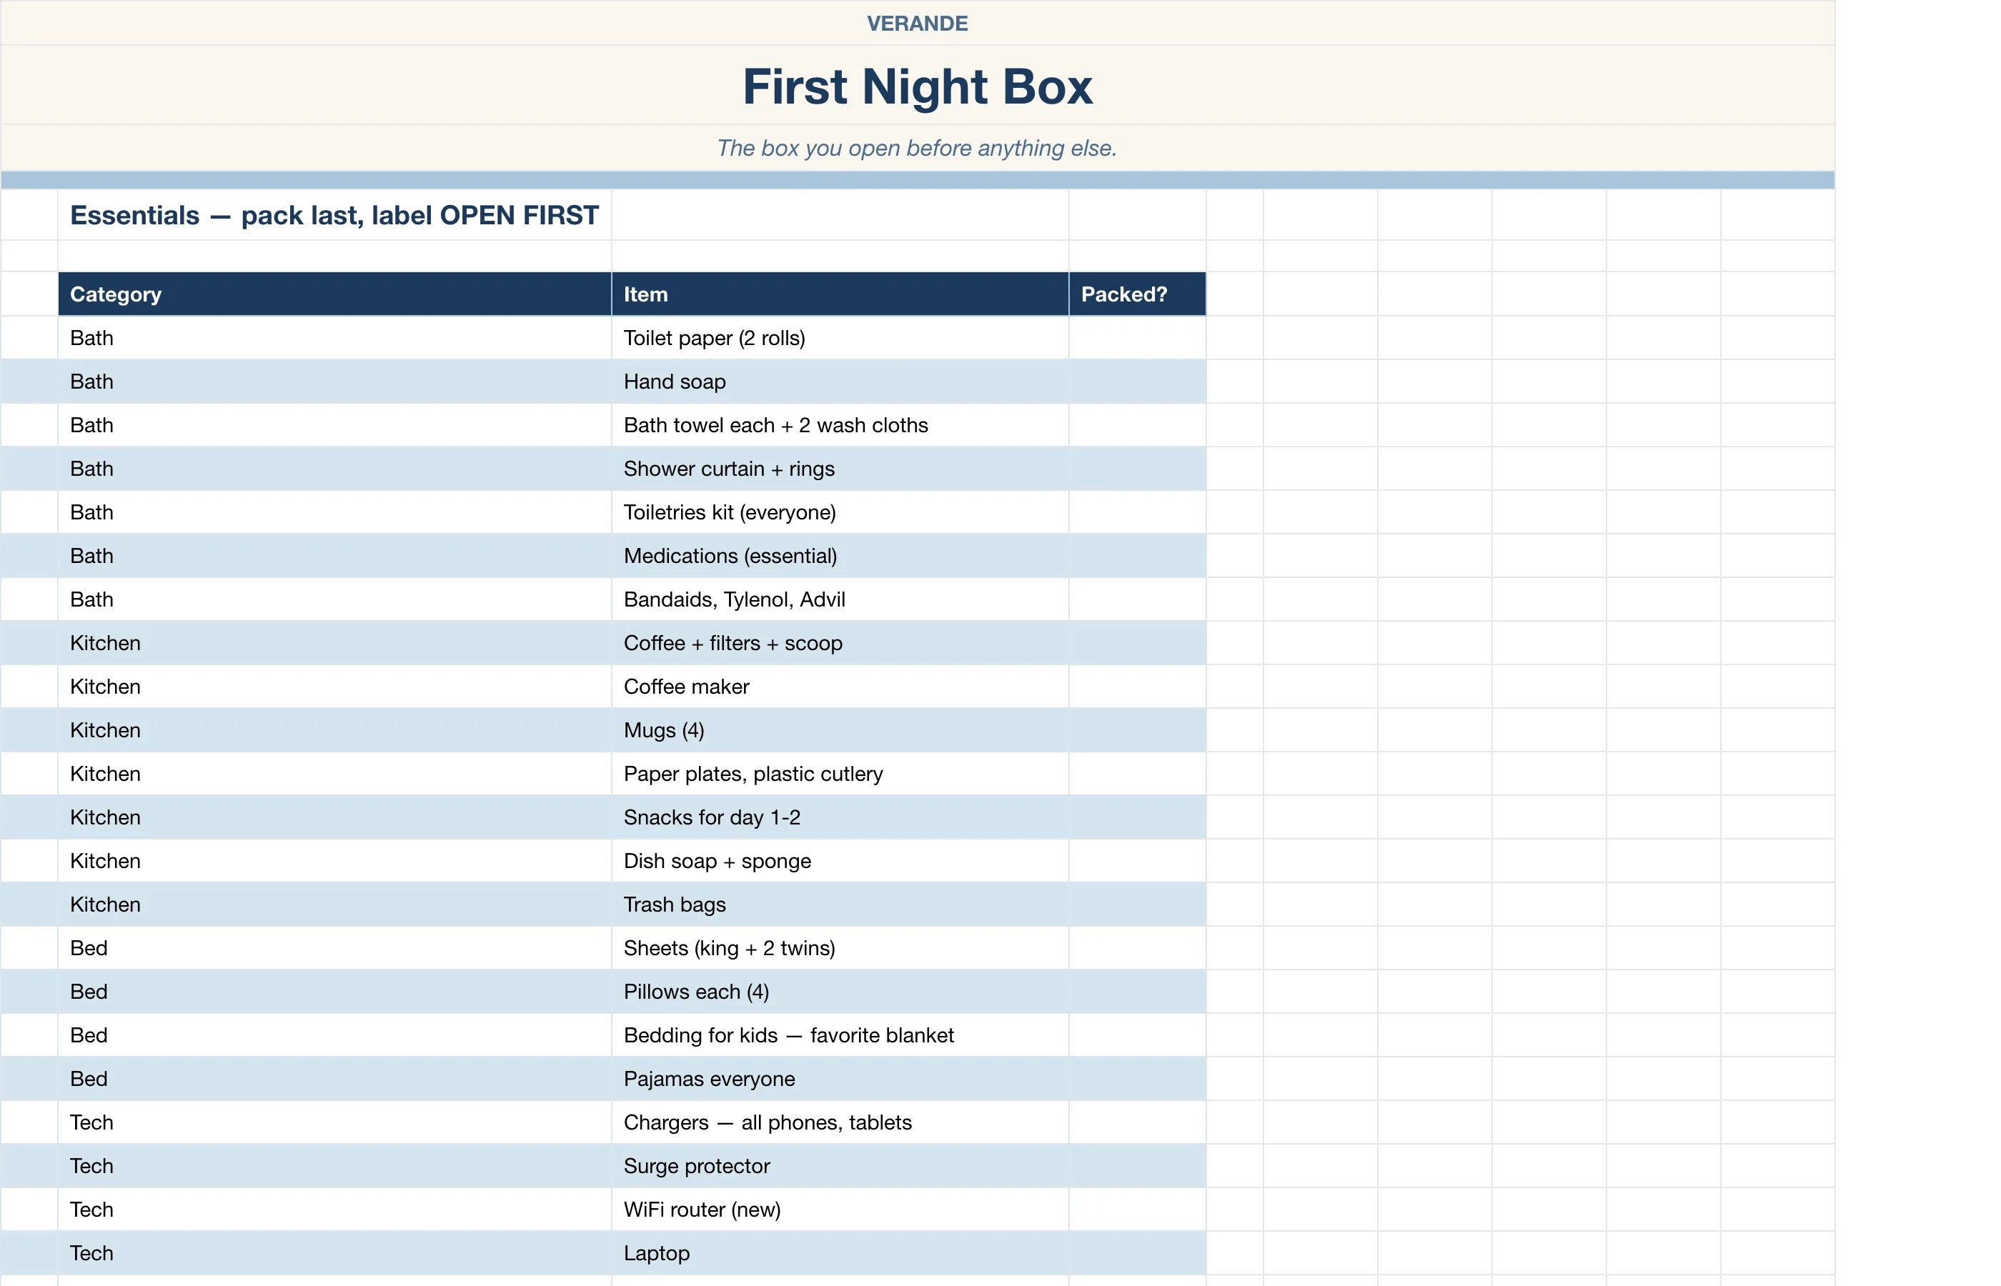Viewport: 2001px width, 1286px height.
Task: Click the VERANDE brand heading
Action: coord(917,24)
